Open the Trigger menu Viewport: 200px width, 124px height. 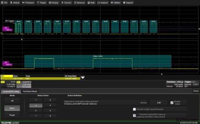(x=42, y=3)
